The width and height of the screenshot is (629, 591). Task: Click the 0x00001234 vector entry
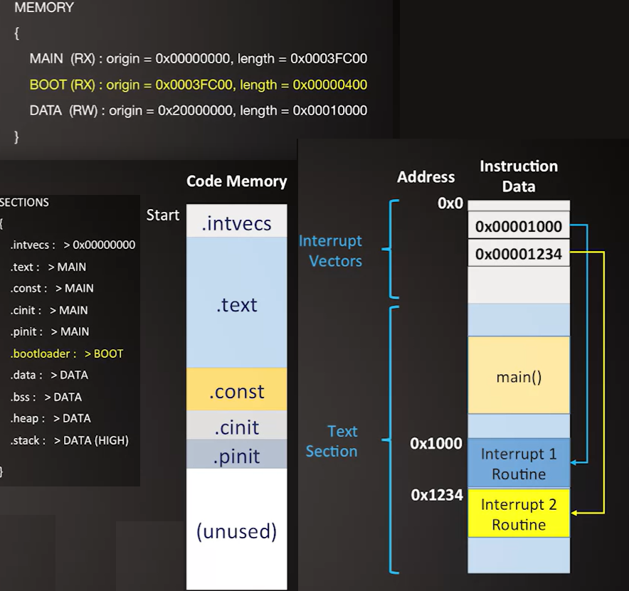[x=519, y=253]
